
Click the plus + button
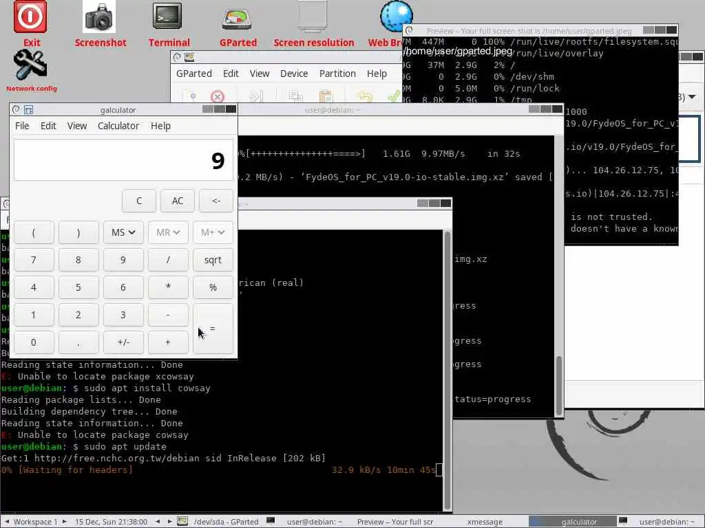pyautogui.click(x=168, y=342)
